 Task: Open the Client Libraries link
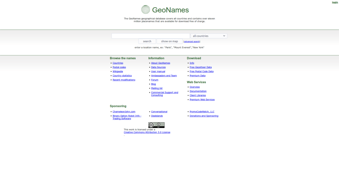point(198,95)
